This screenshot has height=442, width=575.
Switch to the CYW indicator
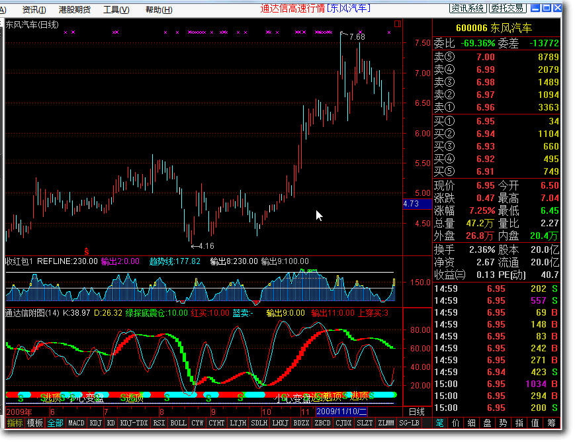tap(197, 423)
